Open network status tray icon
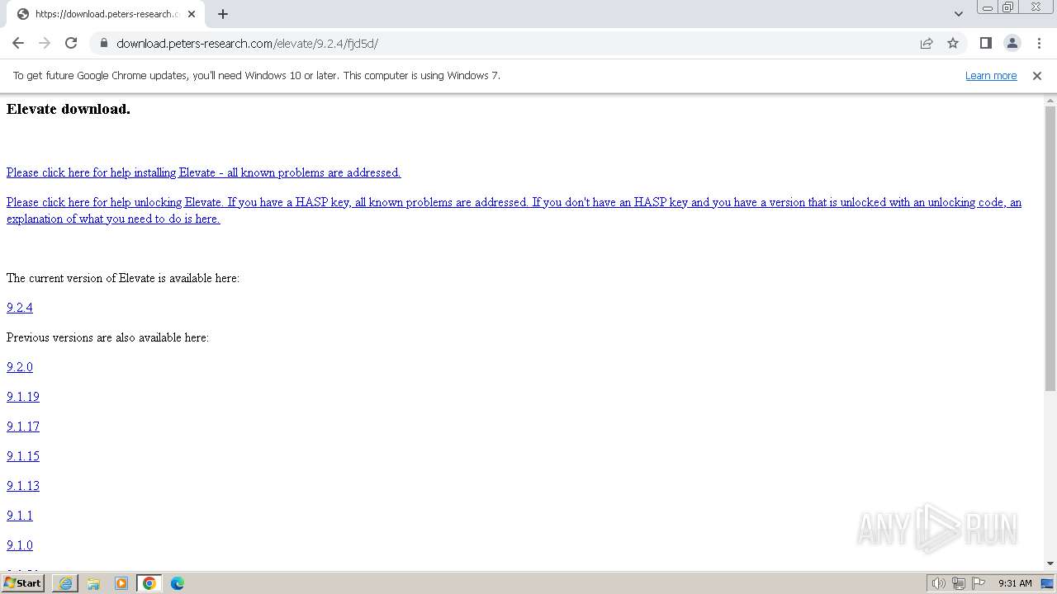Image resolution: width=1057 pixels, height=594 pixels. pos(959,583)
